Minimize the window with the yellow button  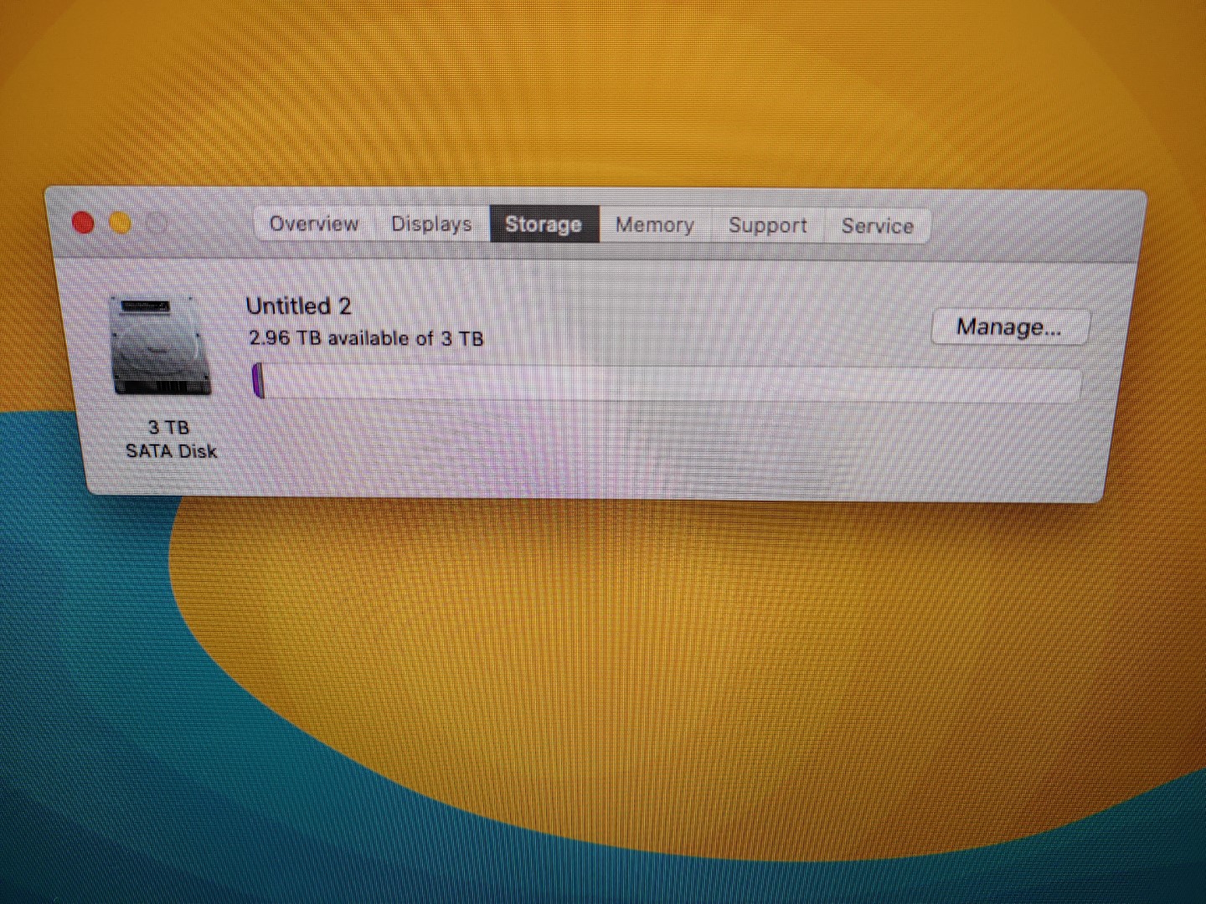(x=121, y=223)
